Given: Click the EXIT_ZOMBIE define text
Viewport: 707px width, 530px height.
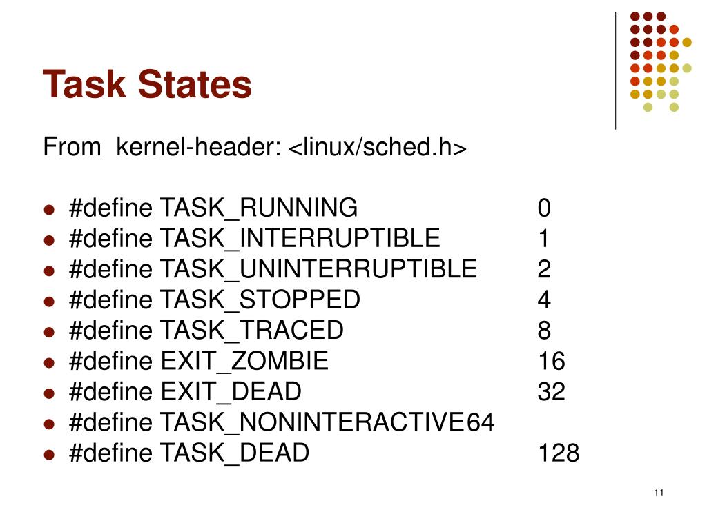Looking at the screenshot, I should (x=199, y=361).
